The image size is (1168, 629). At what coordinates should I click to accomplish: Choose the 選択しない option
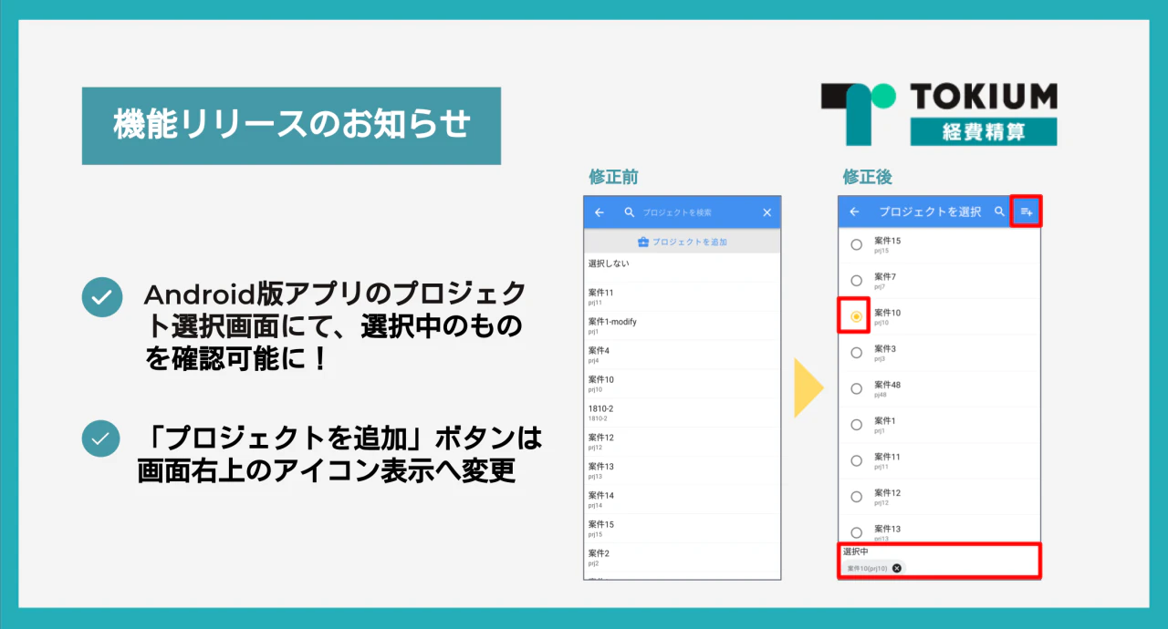(639, 264)
